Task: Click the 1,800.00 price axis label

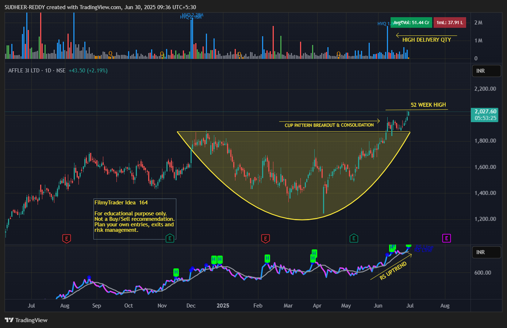Action: click(485, 141)
